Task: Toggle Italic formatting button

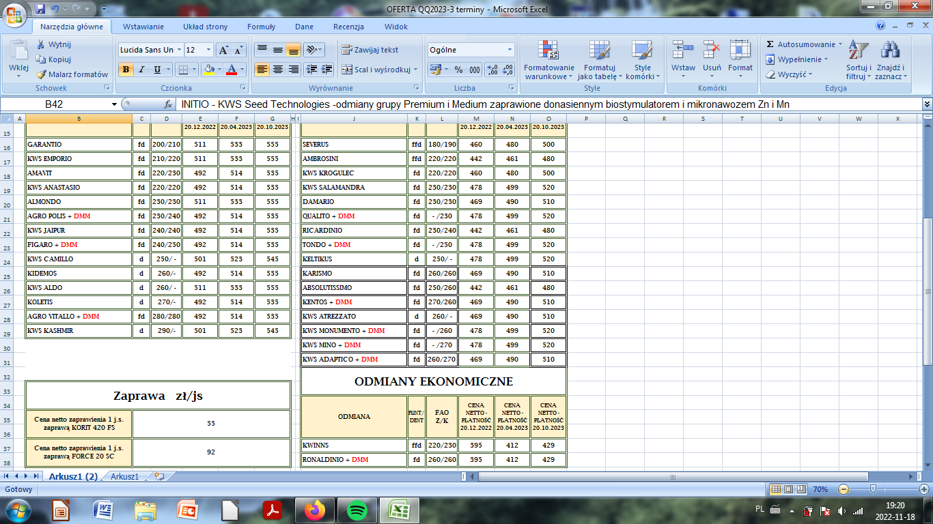Action: point(141,70)
